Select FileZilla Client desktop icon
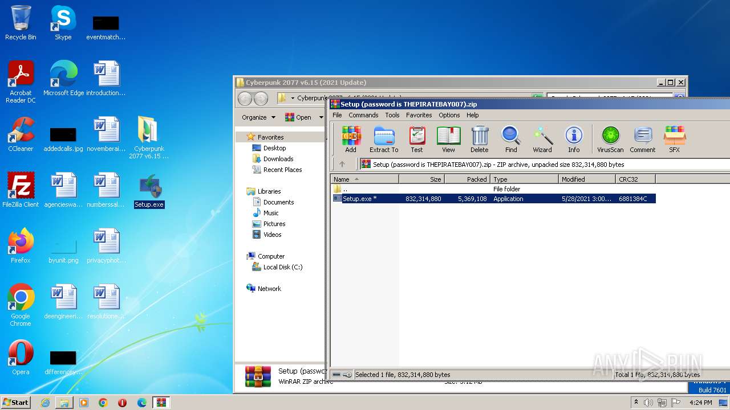 pyautogui.click(x=21, y=190)
